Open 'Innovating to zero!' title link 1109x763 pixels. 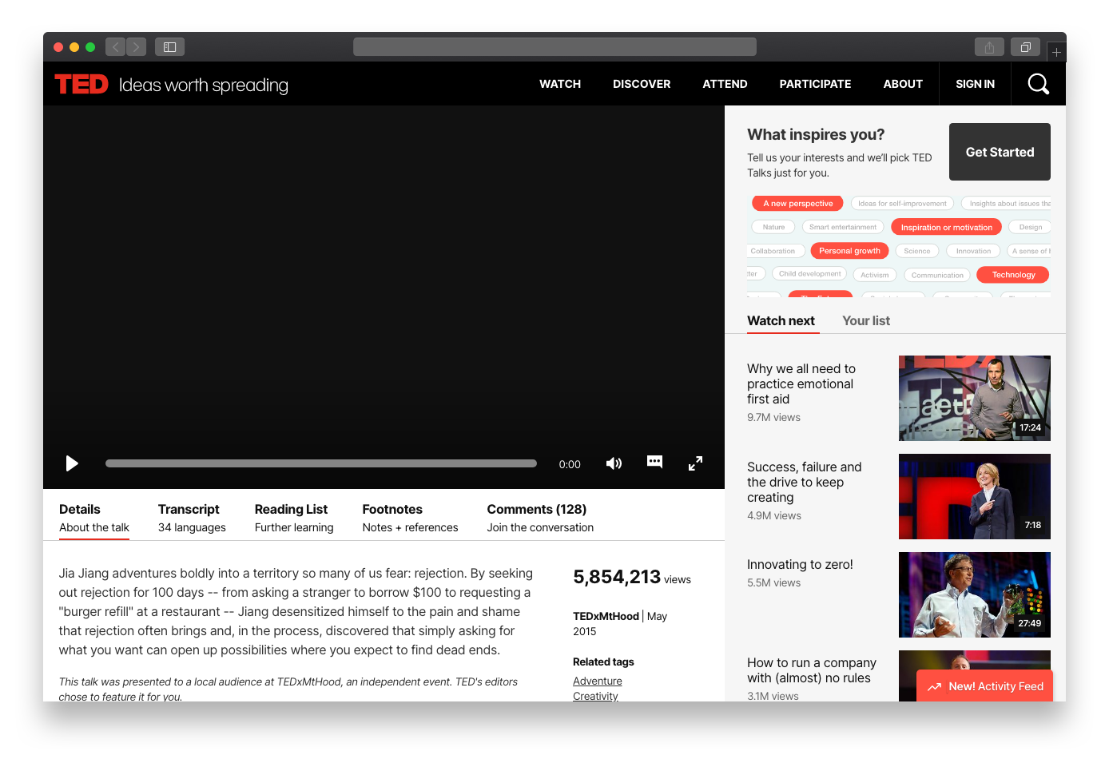pyautogui.click(x=800, y=564)
